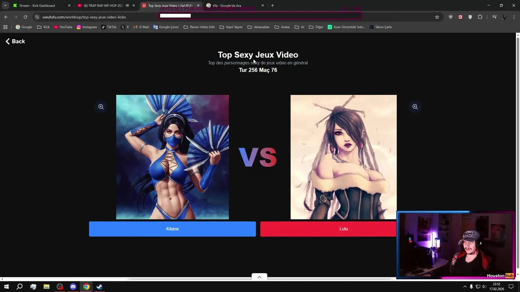The image size is (520, 292).
Task: Expand the AI bookmark folder
Action: coord(299,27)
